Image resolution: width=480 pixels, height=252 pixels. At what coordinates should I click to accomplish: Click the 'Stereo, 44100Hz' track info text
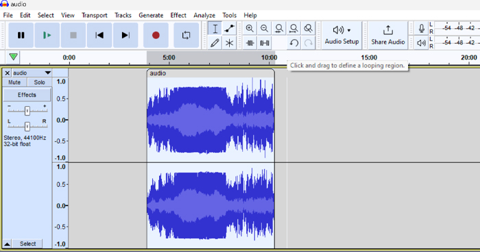[x=25, y=138]
